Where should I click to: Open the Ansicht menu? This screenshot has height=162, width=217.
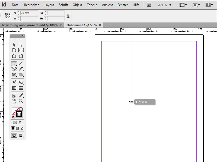pos(107,5)
